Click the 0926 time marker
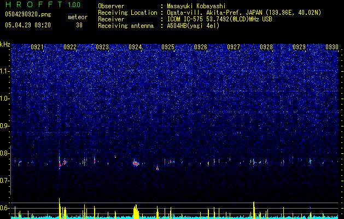The width and height of the screenshot is (344, 219). tap(201, 47)
